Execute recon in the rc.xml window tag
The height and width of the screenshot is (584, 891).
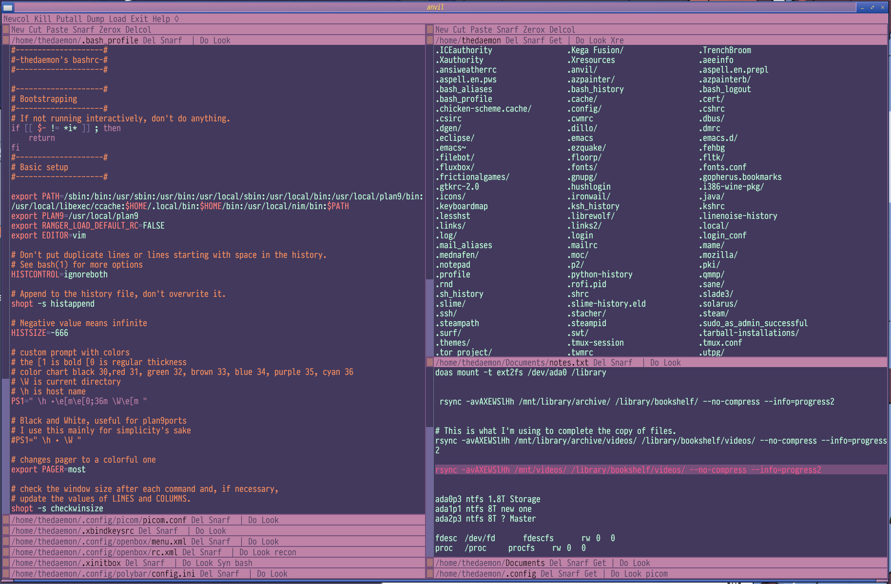[286, 552]
